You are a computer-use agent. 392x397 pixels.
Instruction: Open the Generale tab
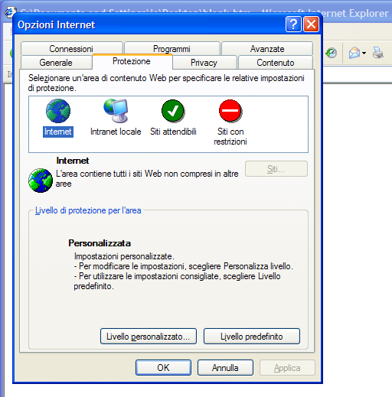click(56, 63)
